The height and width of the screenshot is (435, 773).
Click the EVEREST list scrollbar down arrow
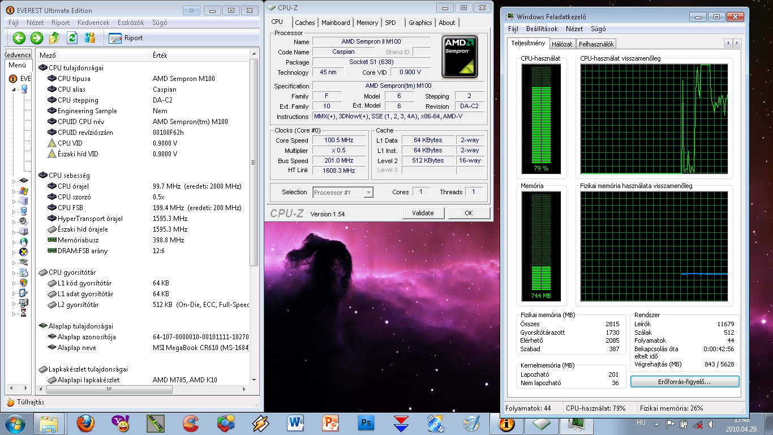click(254, 380)
